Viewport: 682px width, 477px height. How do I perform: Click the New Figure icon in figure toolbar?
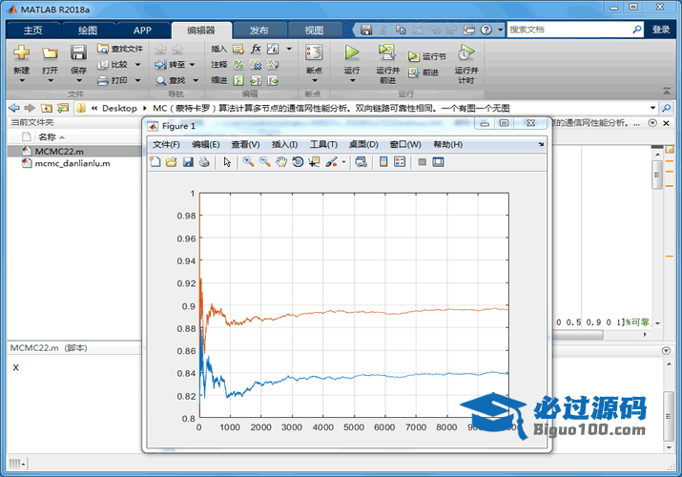(x=155, y=162)
